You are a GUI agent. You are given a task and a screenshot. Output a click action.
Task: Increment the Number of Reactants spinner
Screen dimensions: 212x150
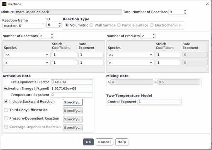[x=52, y=35]
